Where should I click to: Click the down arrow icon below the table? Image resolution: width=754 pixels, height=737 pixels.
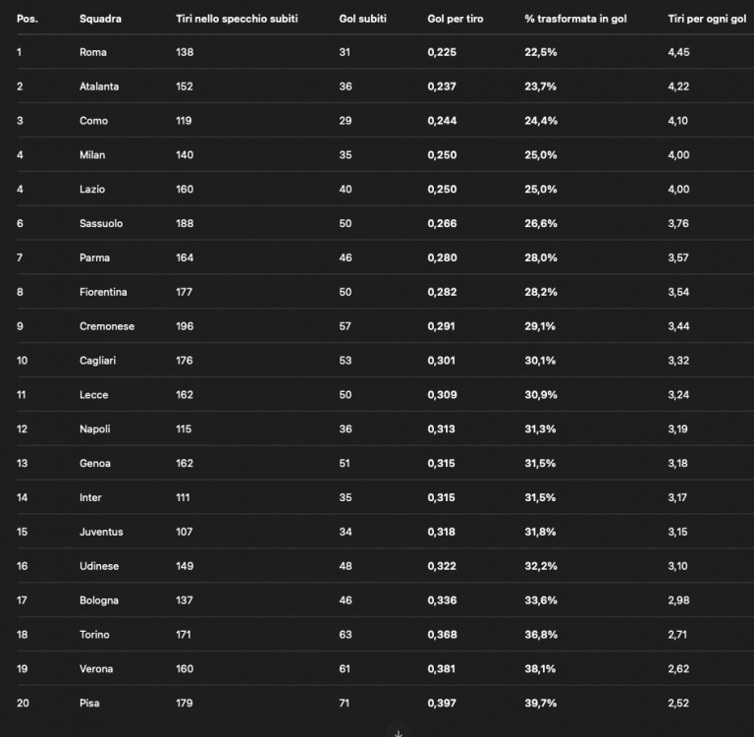[x=399, y=733]
